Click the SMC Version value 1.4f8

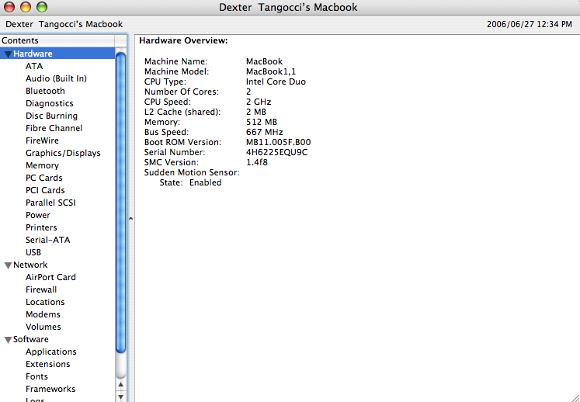pyautogui.click(x=257, y=162)
